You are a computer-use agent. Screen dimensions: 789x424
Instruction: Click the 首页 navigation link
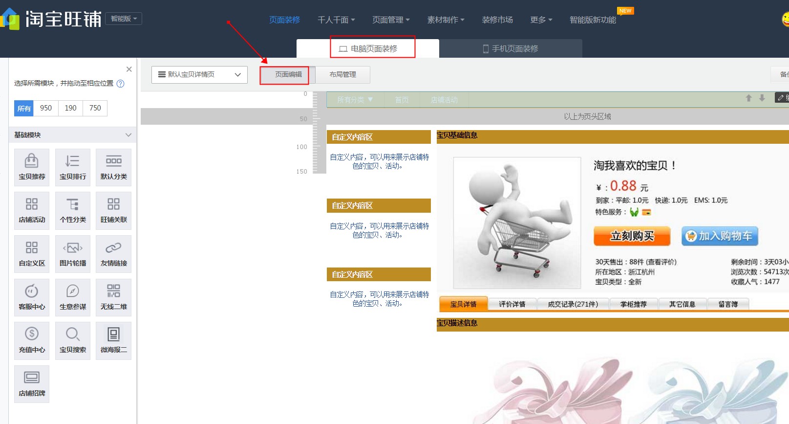click(402, 100)
